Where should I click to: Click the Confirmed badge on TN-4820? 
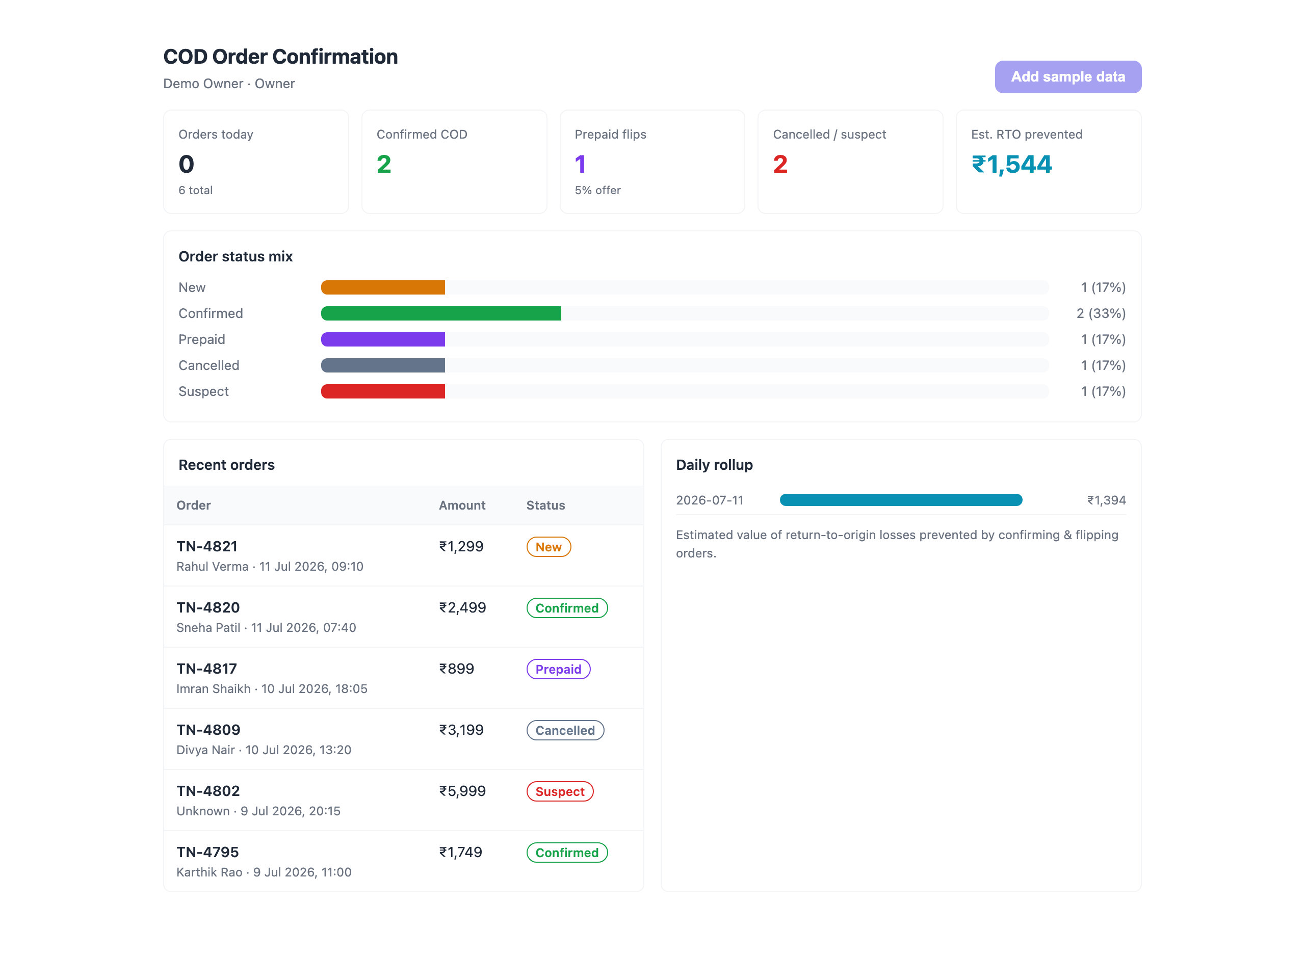pos(567,608)
